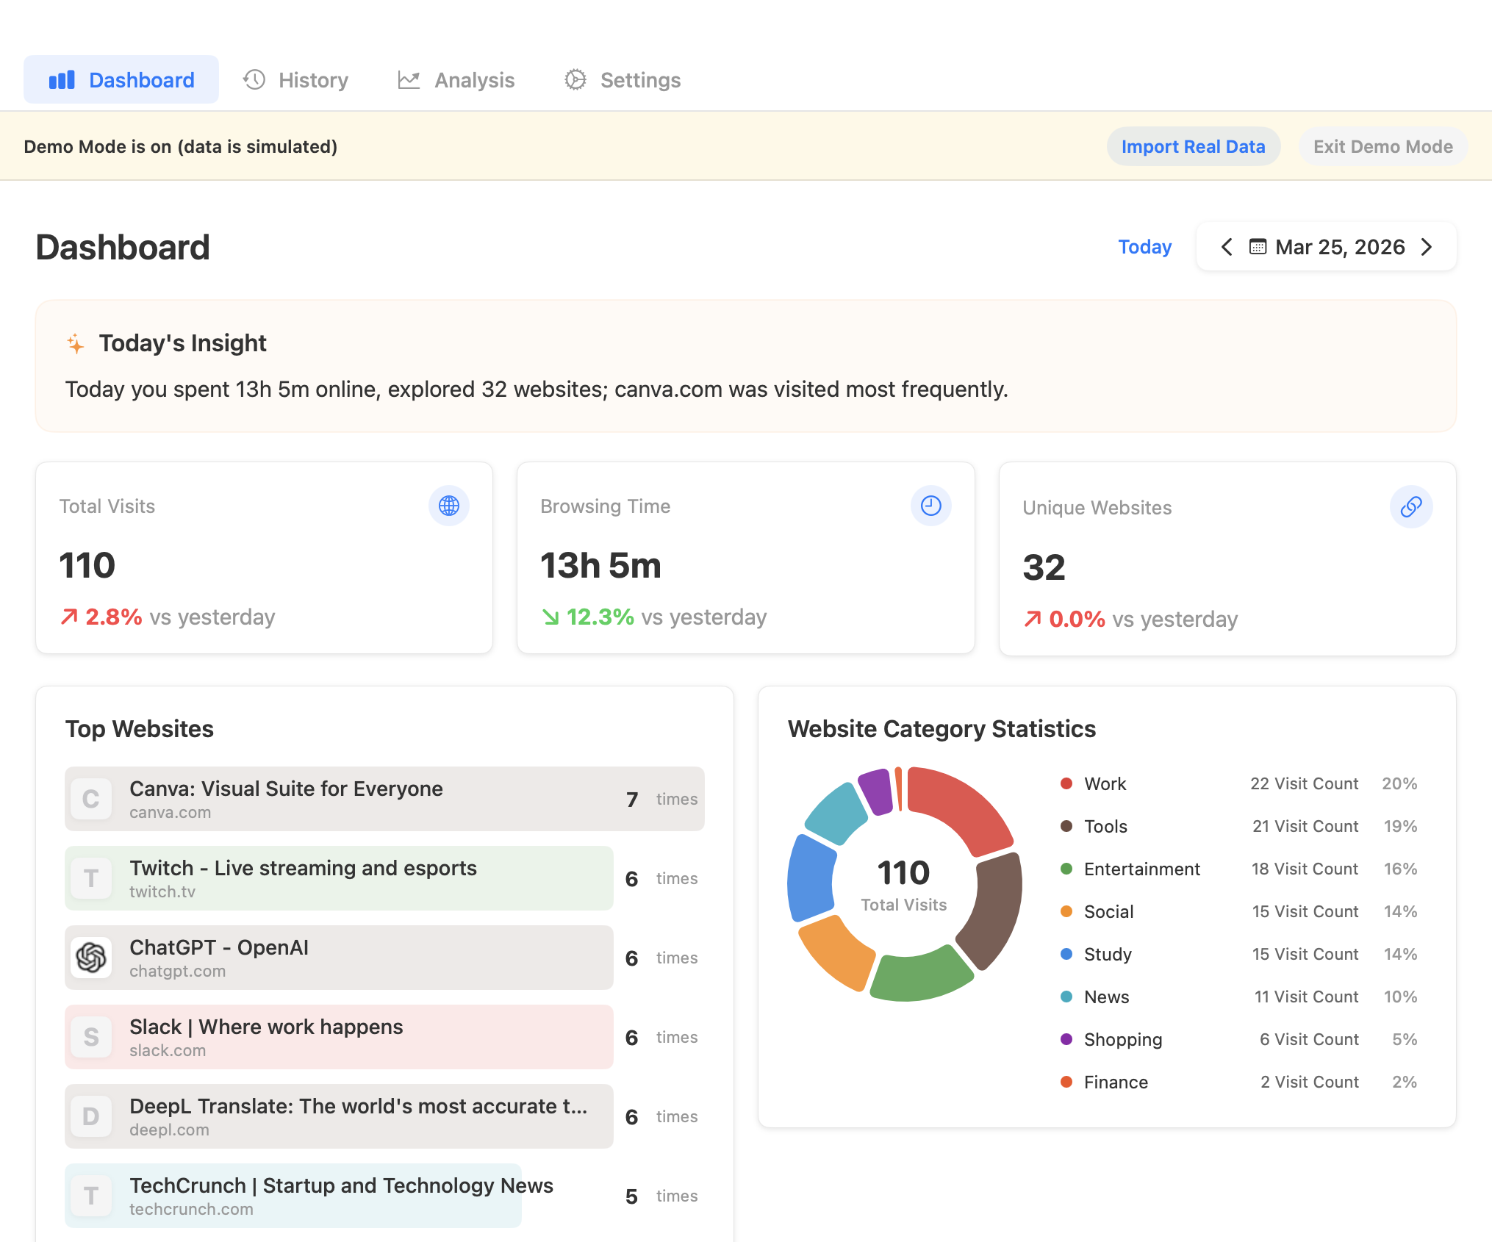Click the '12.3%' vs yesterday figure
This screenshot has width=1492, height=1242.
[600, 617]
